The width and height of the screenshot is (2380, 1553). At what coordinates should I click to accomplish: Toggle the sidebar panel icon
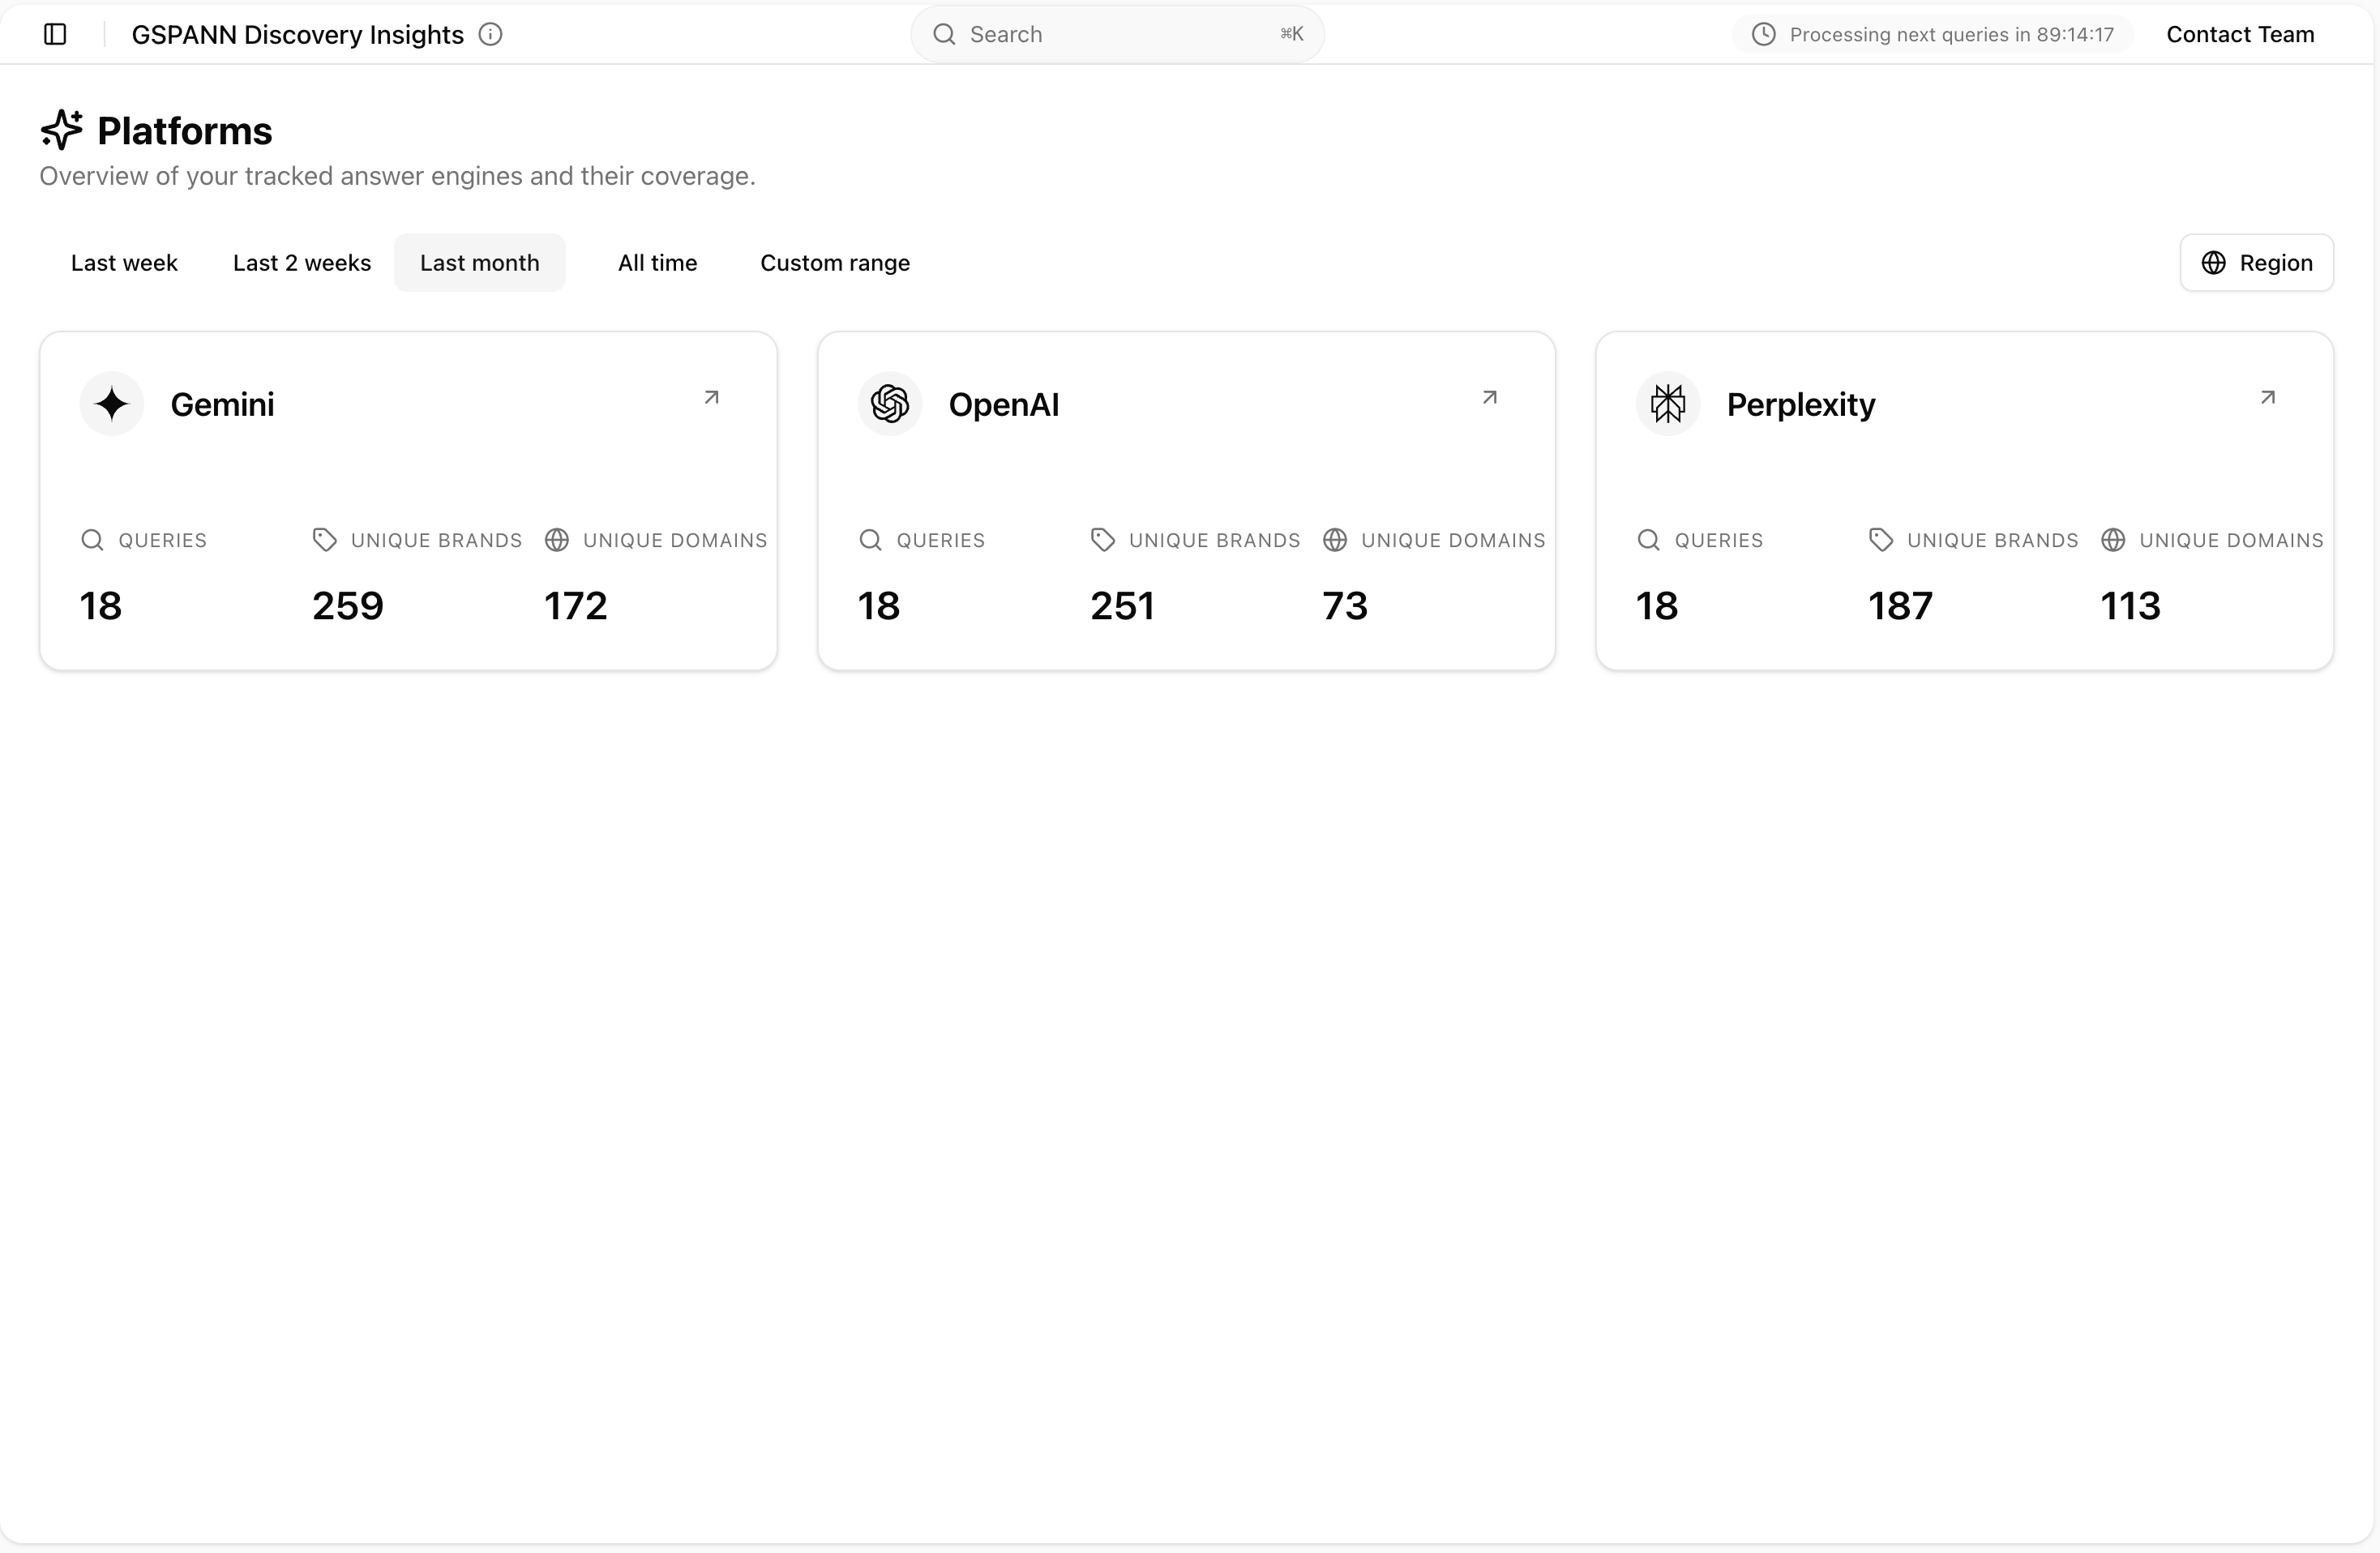coord(55,34)
